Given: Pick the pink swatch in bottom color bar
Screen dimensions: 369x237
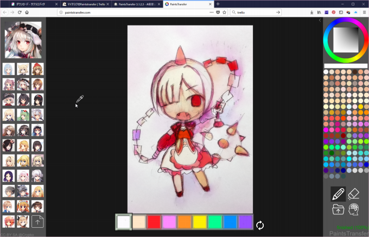Looking at the screenshot, I should point(169,222).
